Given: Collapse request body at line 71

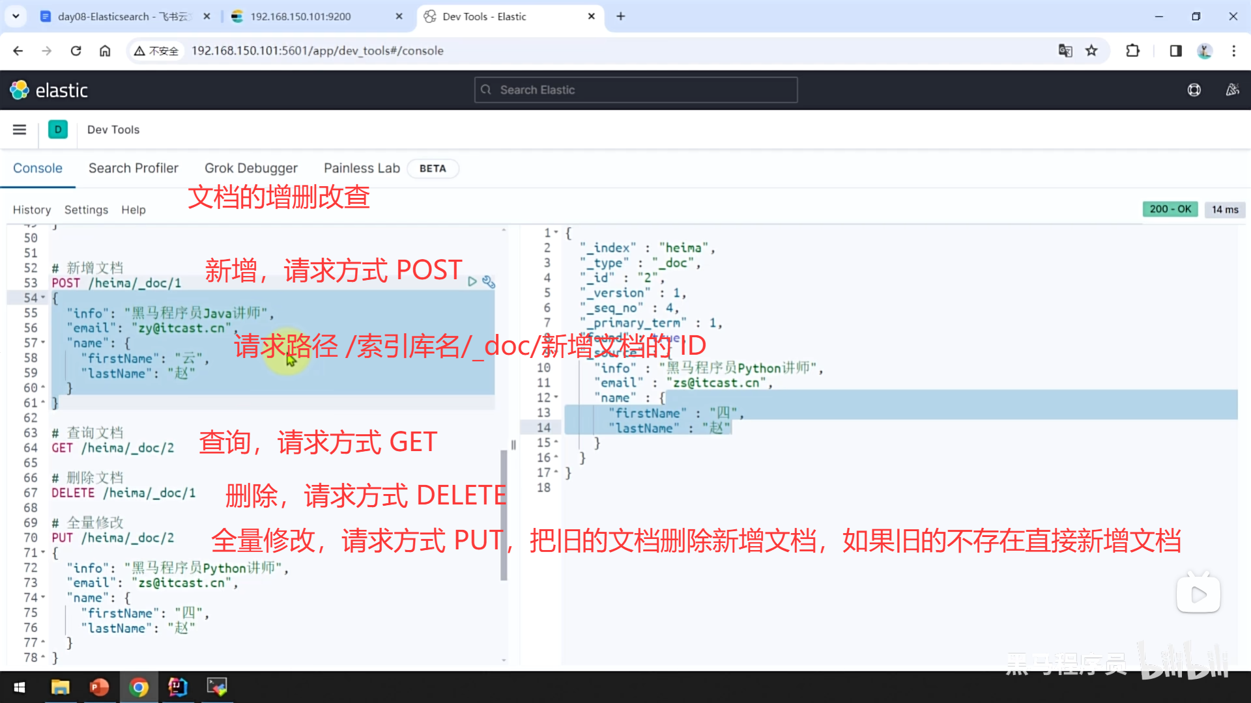Looking at the screenshot, I should pyautogui.click(x=44, y=553).
